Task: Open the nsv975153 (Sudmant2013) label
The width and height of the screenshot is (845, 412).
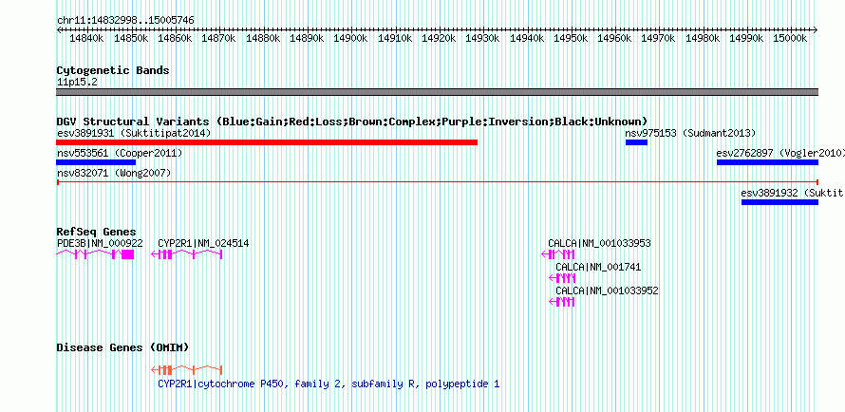Action: [x=690, y=133]
